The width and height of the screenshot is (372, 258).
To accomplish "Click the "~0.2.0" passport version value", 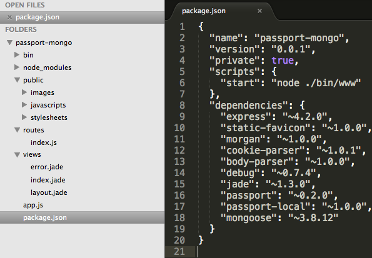I will (x=310, y=196).
